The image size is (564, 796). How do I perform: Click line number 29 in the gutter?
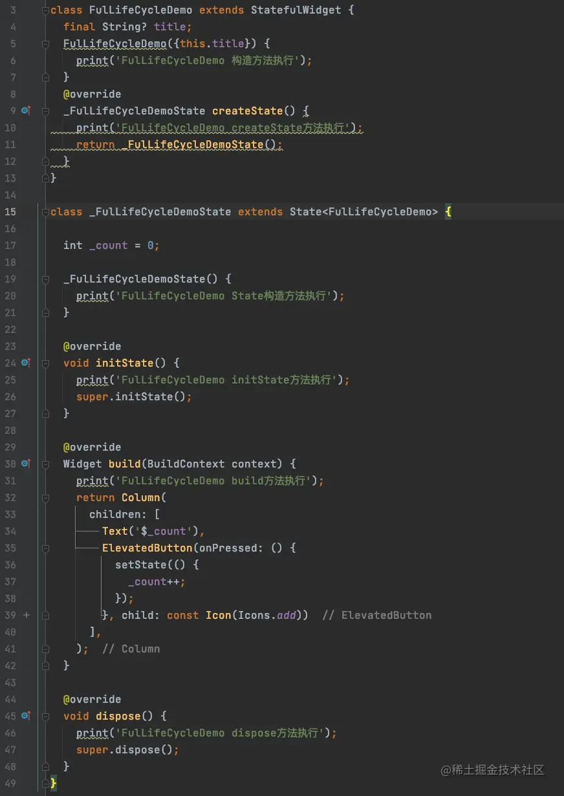point(10,447)
